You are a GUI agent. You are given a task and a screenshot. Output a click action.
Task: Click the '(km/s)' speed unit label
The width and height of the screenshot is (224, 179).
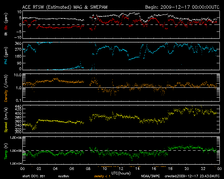pos(6,114)
